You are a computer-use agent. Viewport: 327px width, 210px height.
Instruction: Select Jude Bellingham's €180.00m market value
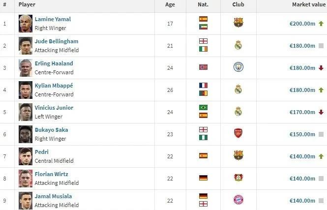tap(302, 46)
